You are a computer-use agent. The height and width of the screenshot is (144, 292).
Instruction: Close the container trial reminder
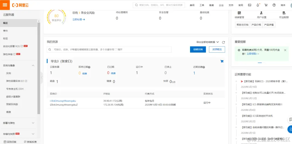[x=285, y=50]
